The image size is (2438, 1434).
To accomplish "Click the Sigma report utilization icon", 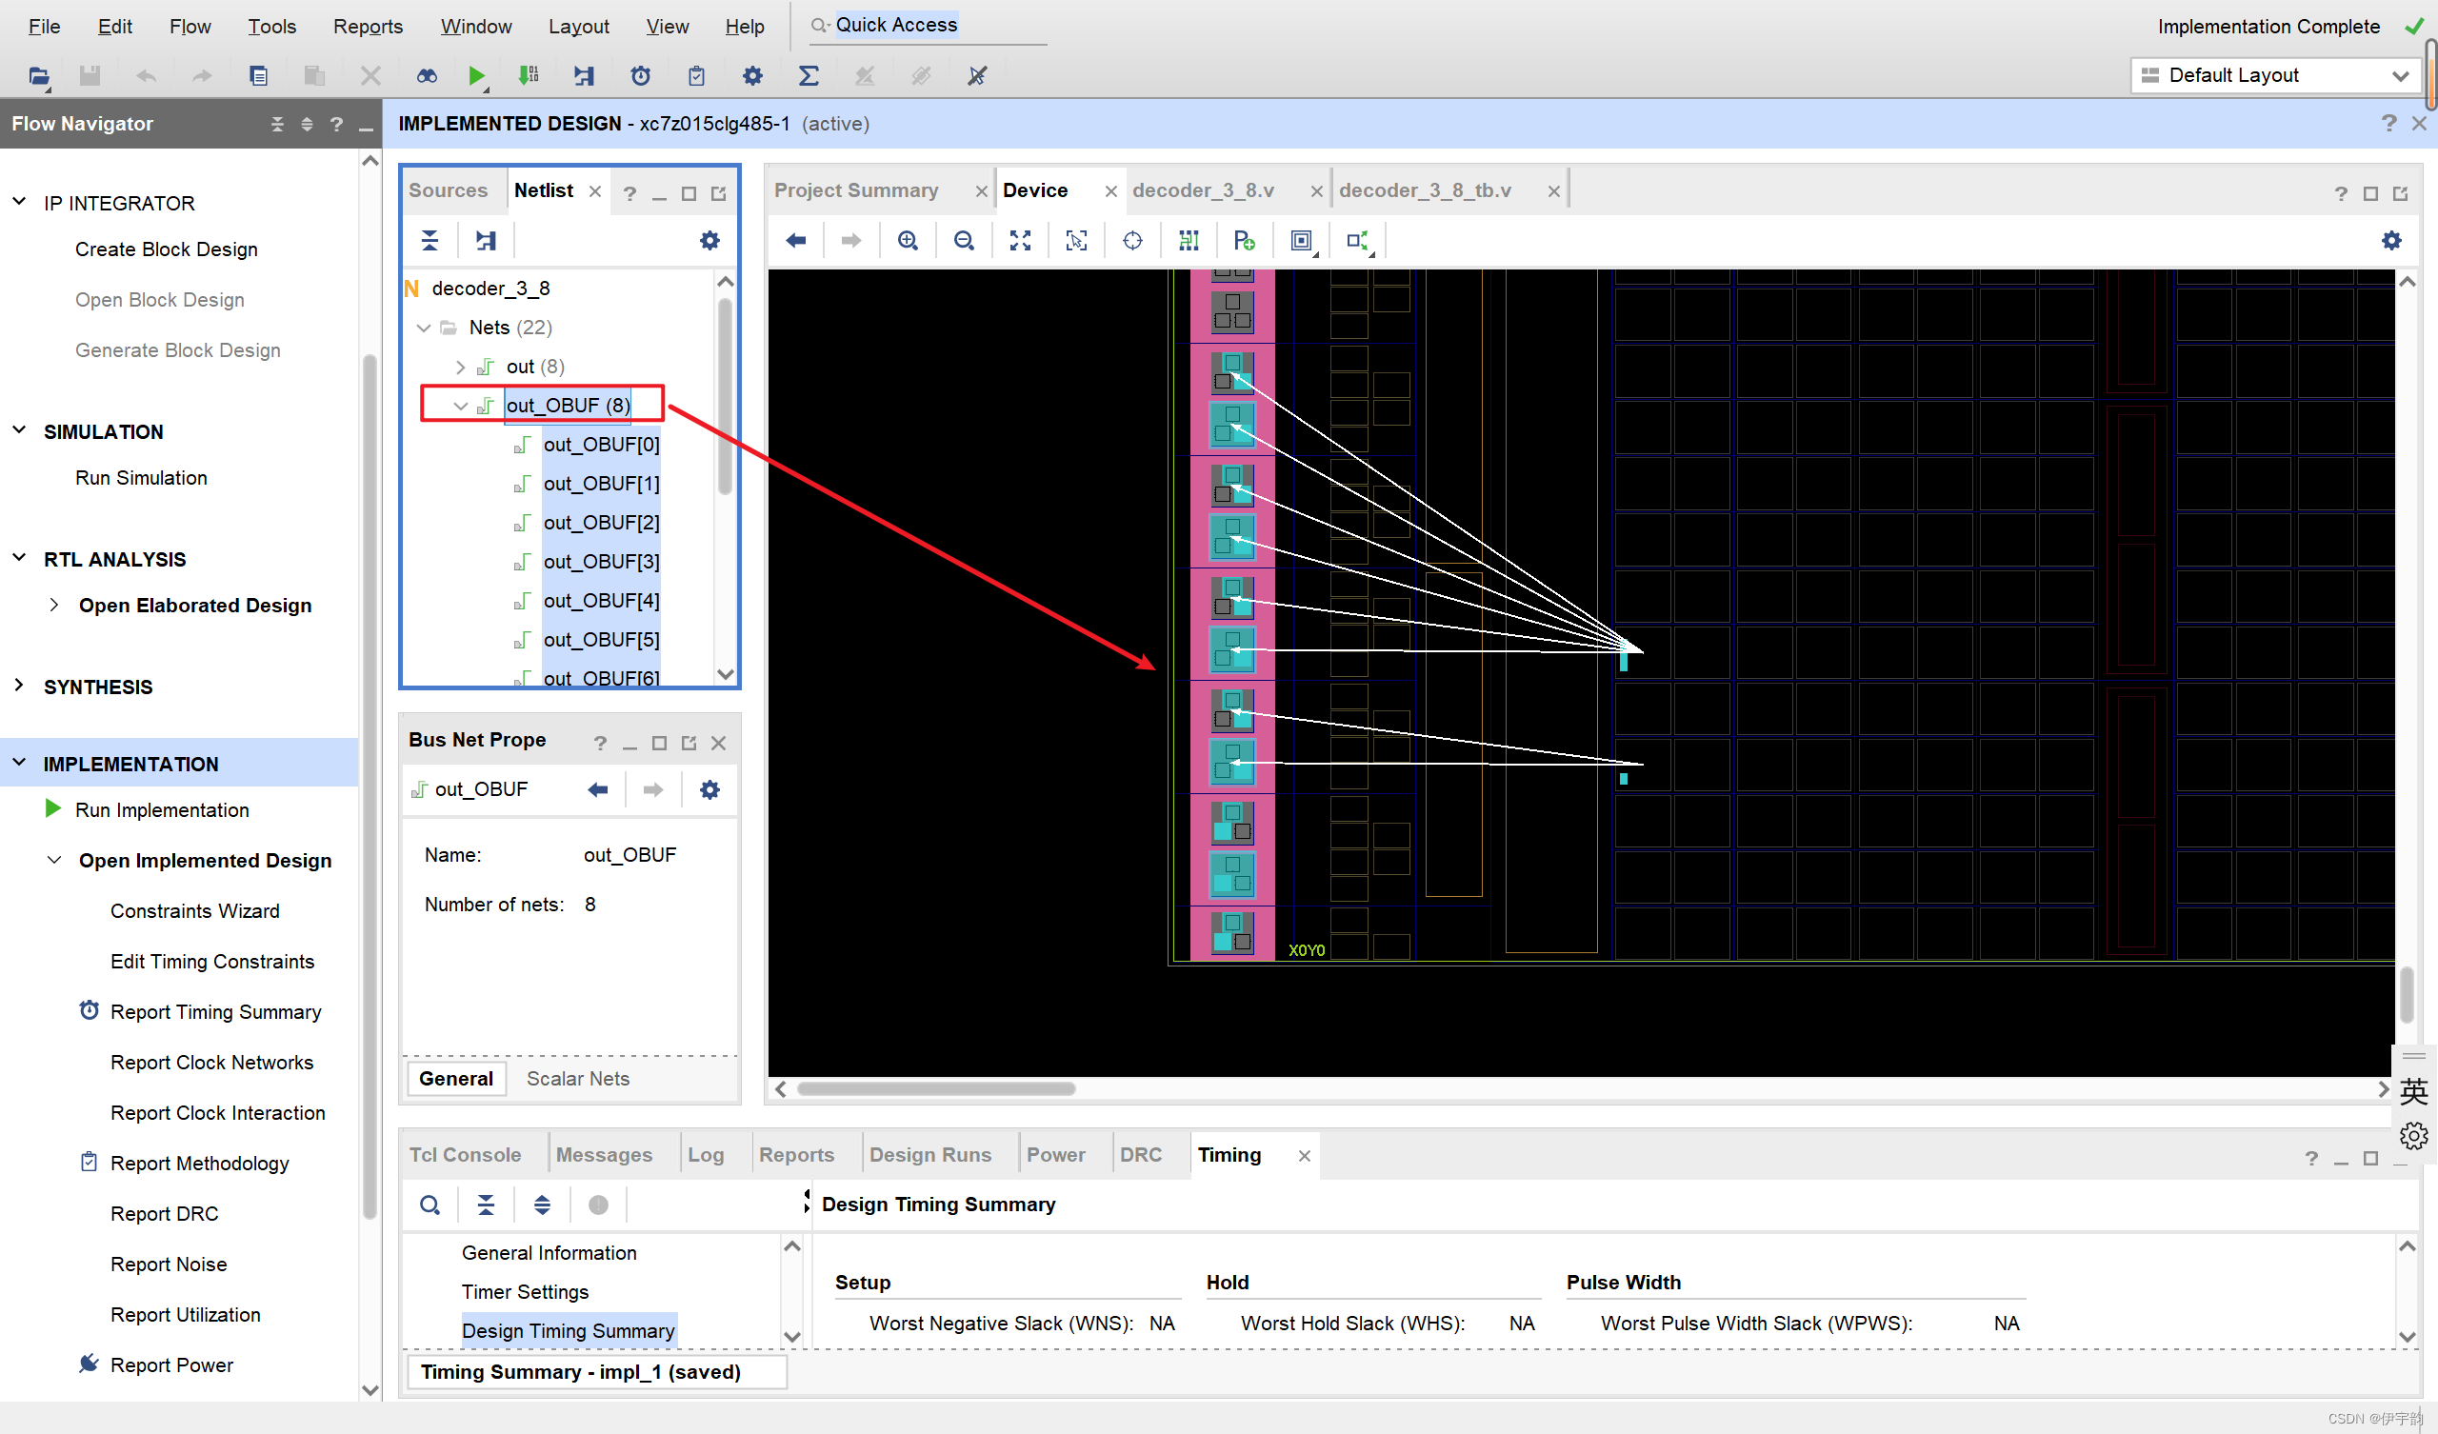I will point(809,75).
